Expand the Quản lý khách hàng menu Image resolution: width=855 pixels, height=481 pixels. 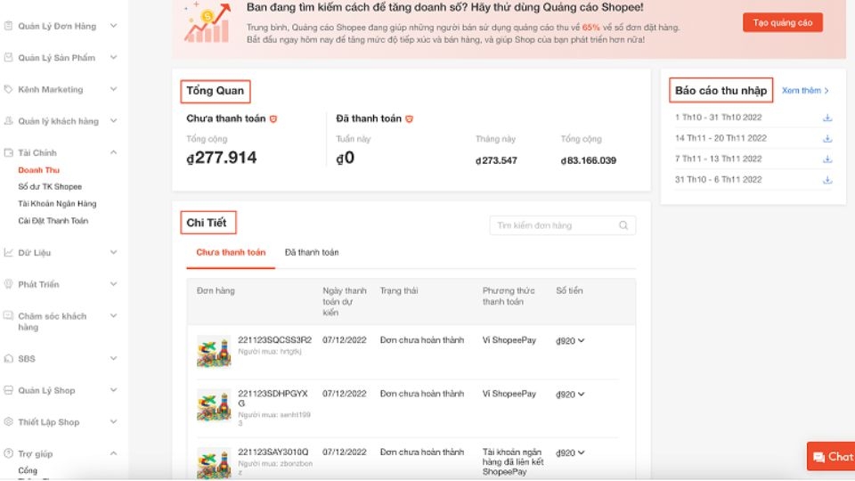click(x=113, y=120)
